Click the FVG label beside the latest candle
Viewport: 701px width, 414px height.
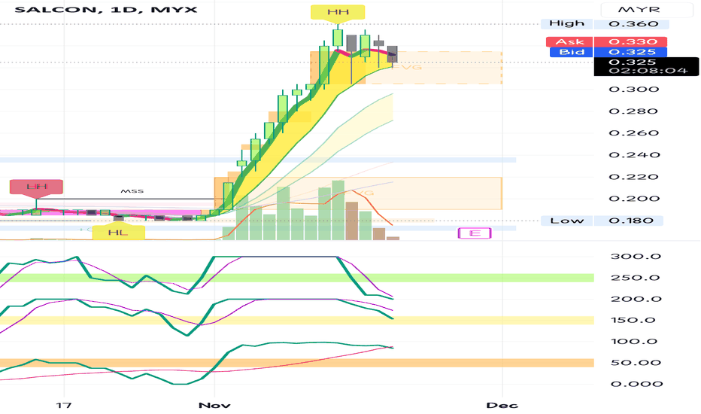[x=408, y=67]
